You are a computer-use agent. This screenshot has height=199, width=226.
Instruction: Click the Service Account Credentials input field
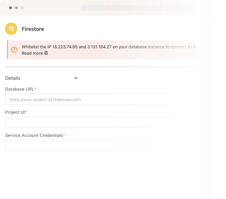tap(92, 145)
